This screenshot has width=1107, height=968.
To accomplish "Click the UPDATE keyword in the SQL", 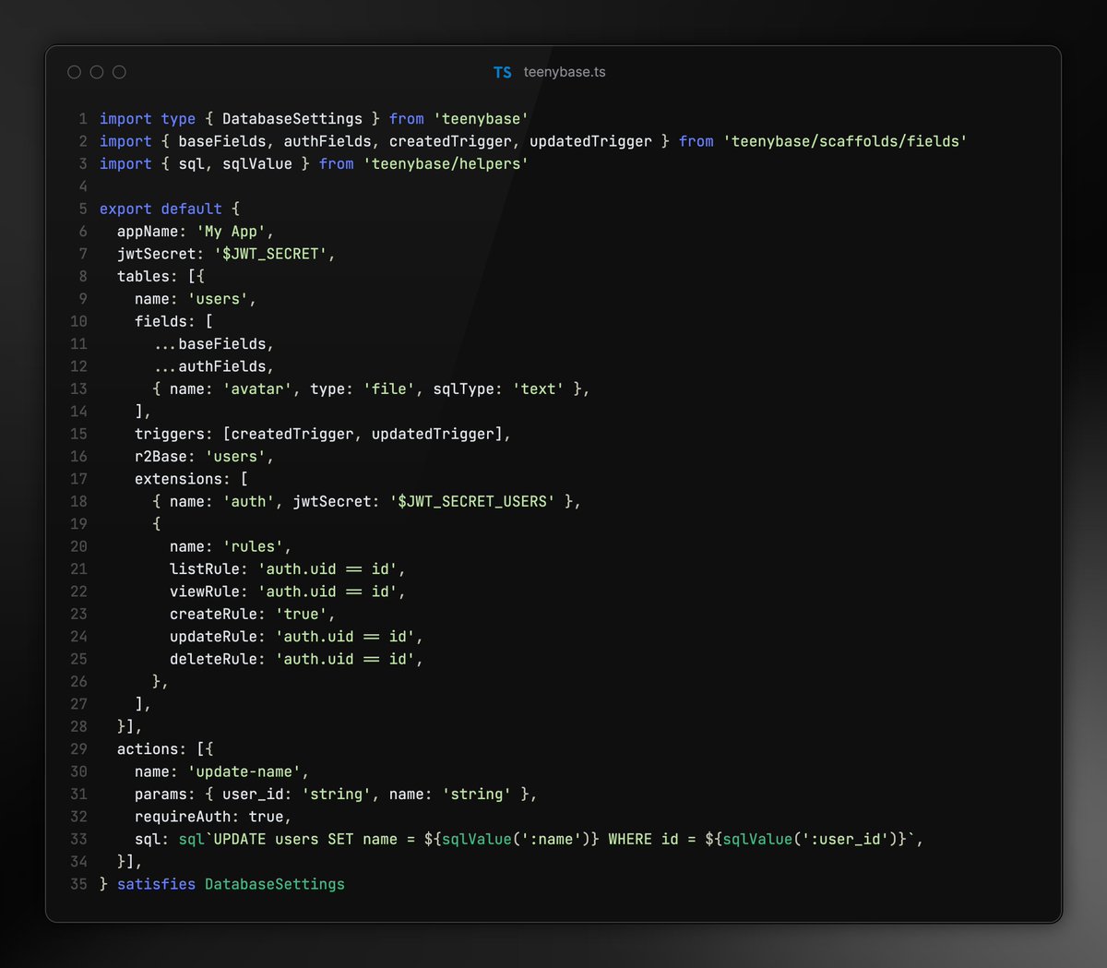I will tap(240, 839).
